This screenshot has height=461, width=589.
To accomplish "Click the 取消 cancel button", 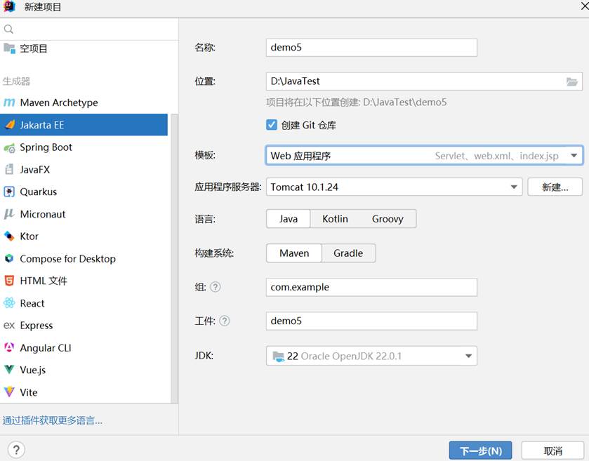I will pos(552,450).
